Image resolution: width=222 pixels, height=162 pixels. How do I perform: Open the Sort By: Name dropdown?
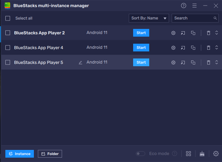149,18
